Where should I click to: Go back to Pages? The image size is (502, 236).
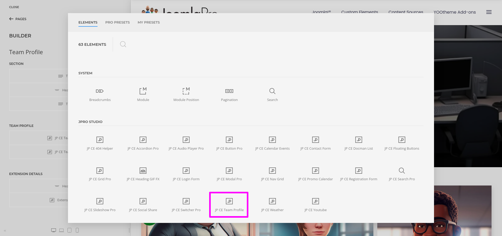pyautogui.click(x=18, y=19)
